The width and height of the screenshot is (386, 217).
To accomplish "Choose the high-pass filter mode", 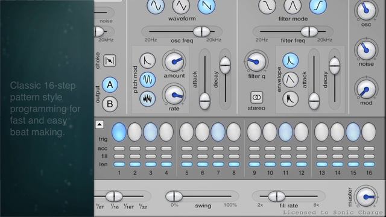I will 318,5.
